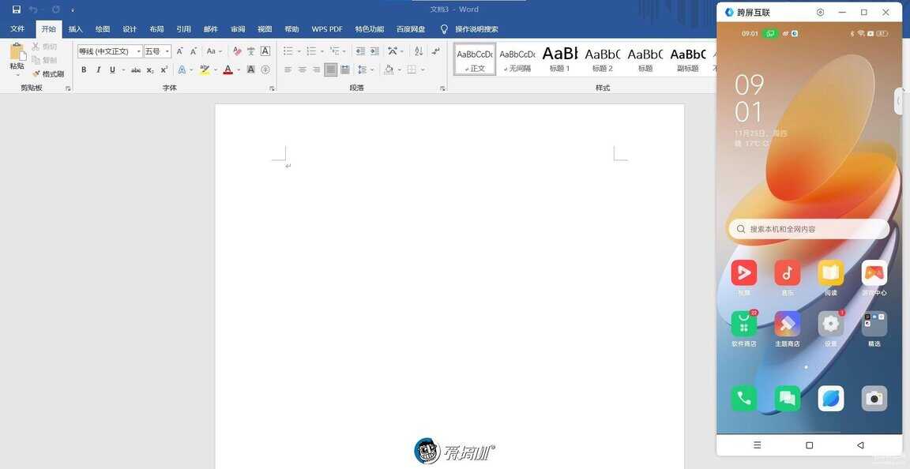
Task: Open the 软件商店 app store on phone
Action: 743,324
